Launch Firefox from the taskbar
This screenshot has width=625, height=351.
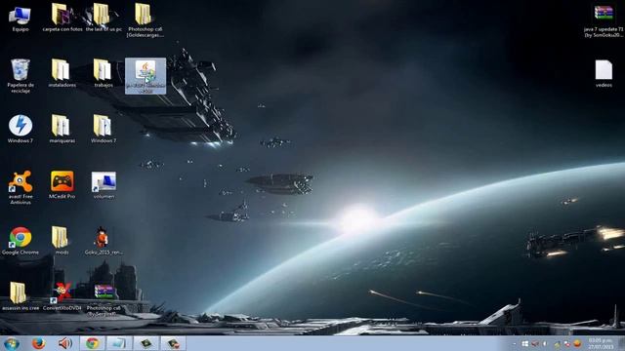point(38,343)
